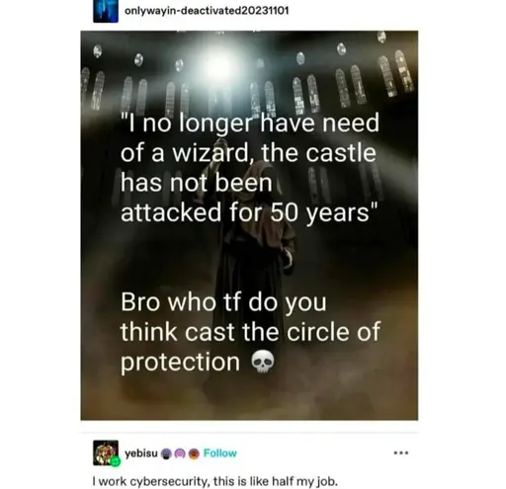Click the text "attacked for 50 years"
The height and width of the screenshot is (489, 506).
[x=249, y=212]
